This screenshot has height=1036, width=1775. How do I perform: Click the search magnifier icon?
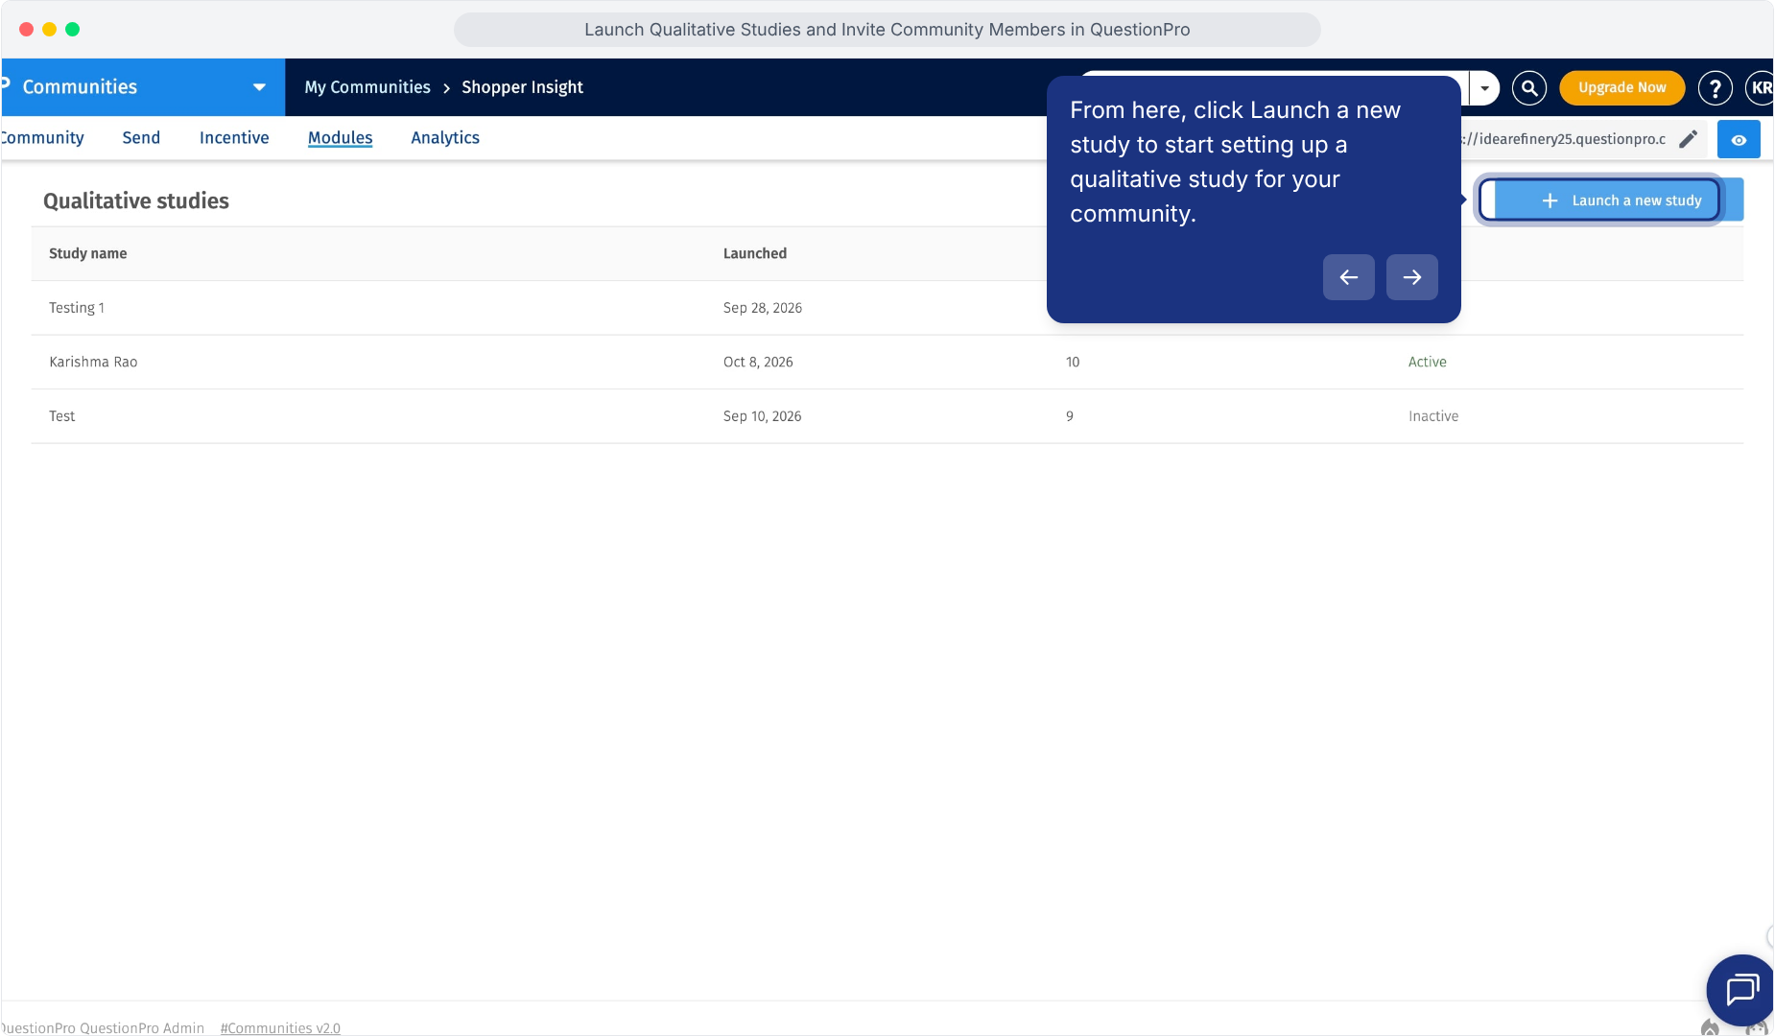coord(1529,88)
